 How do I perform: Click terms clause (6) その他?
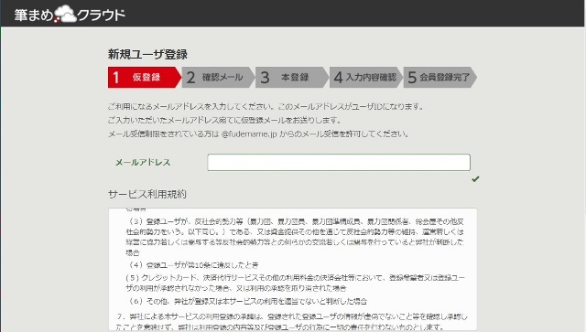pyautogui.click(x=246, y=301)
